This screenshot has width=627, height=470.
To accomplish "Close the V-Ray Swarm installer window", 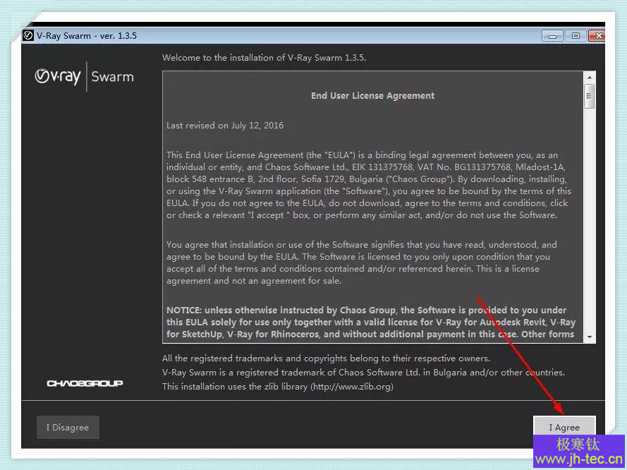I will coord(597,36).
